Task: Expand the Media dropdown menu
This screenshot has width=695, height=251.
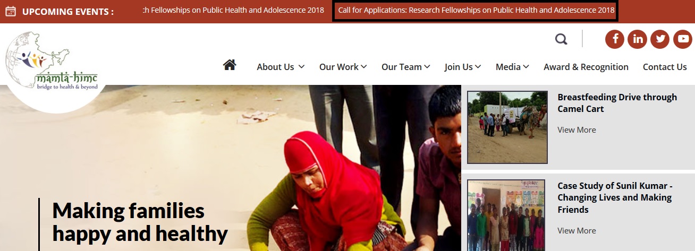Action: coord(512,67)
